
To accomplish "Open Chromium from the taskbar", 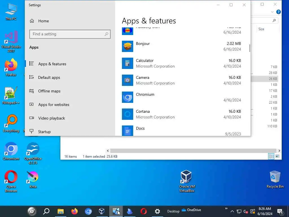I will [x=88, y=211].
